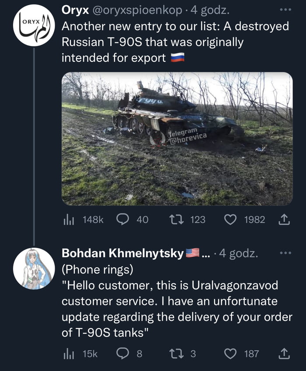This screenshot has width=306, height=371.
Task: Open Bohdan Khmelnytsky's anime avatar
Action: (34, 269)
